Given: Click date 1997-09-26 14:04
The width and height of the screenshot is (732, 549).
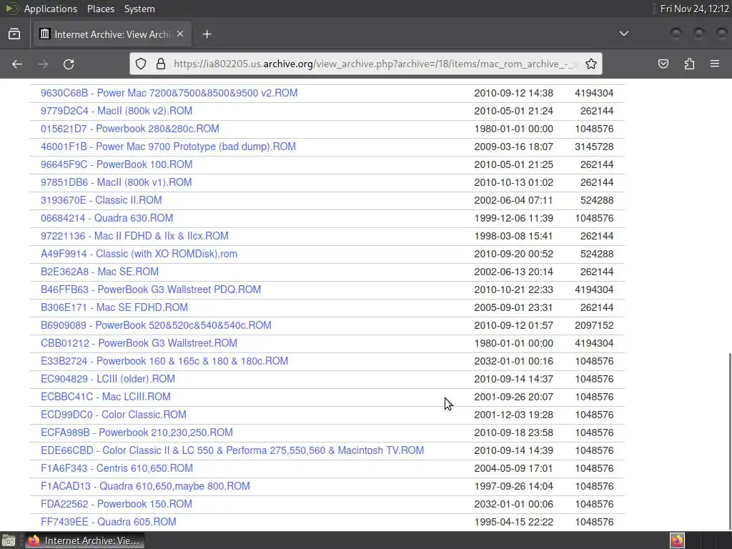Looking at the screenshot, I should pyautogui.click(x=513, y=486).
